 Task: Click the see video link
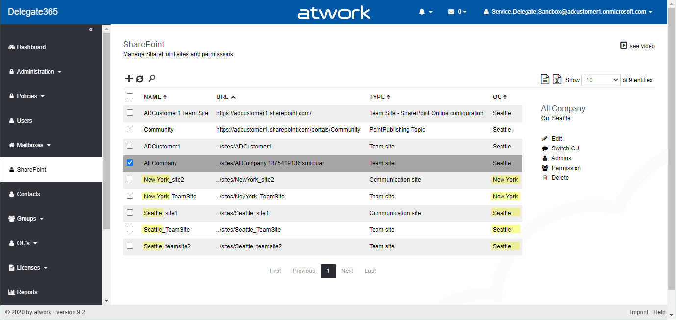pyautogui.click(x=637, y=46)
